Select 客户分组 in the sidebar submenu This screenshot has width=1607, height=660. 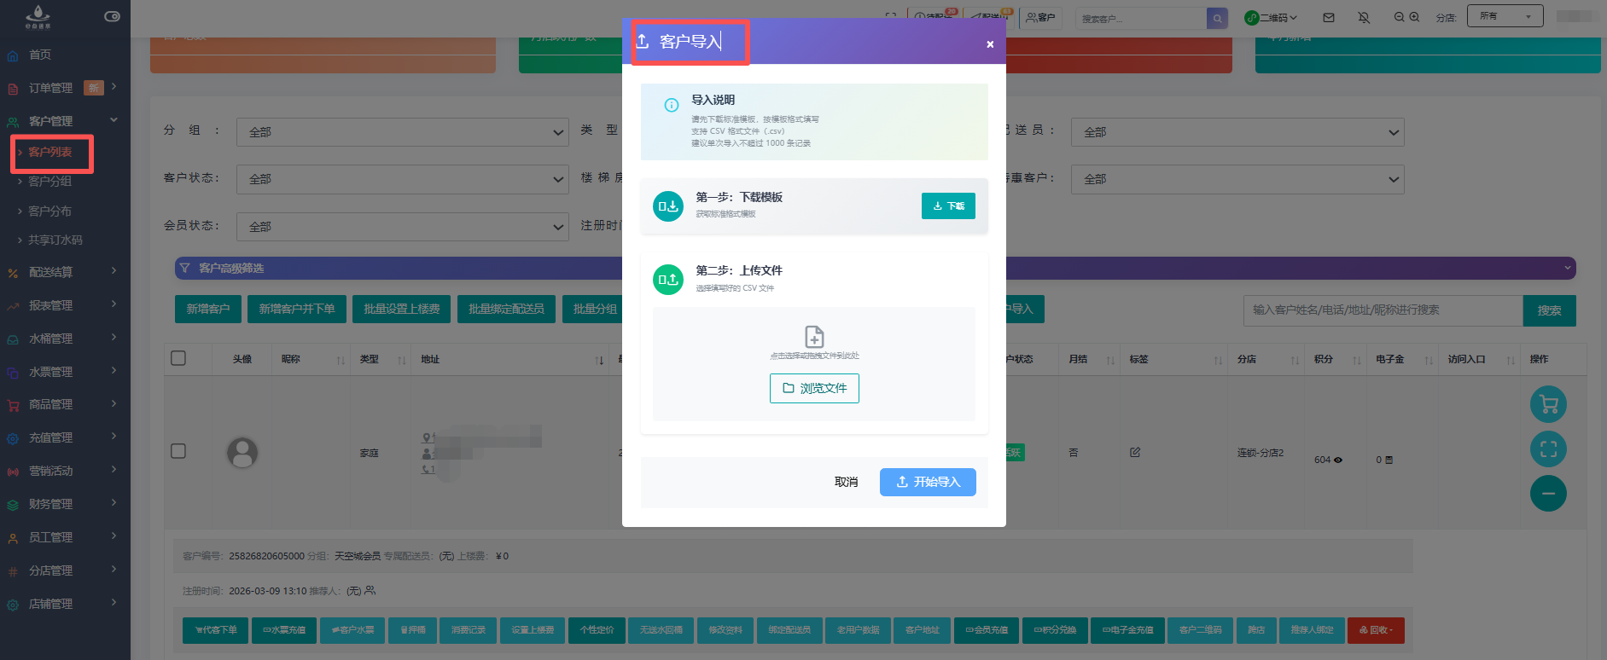[49, 182]
